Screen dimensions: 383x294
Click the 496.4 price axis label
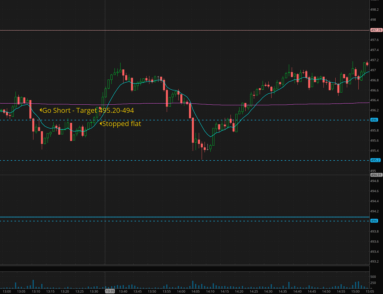374,100
